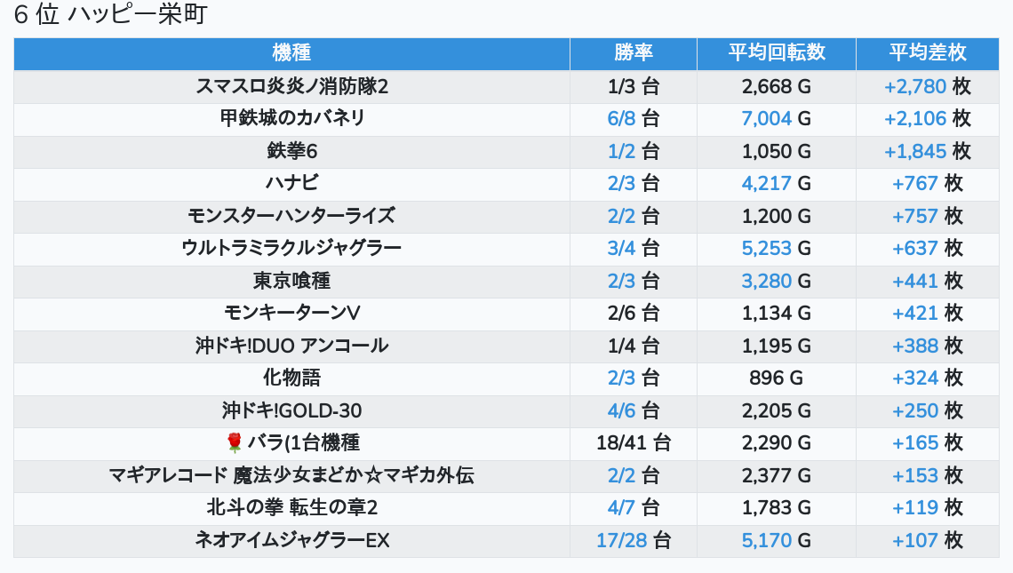
Task: Open the 6/8 win rate link
Action: point(622,119)
